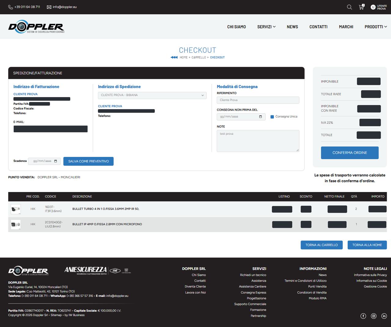391x327 pixels.
Task: Open Gestione Cookie footer link
Action: click(375, 287)
